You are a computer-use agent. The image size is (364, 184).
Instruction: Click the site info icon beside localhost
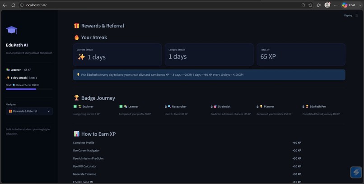coord(22,5)
